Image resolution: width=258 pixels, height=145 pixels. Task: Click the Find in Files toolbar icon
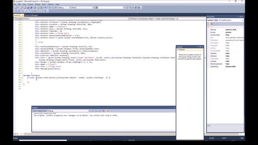(96, 8)
